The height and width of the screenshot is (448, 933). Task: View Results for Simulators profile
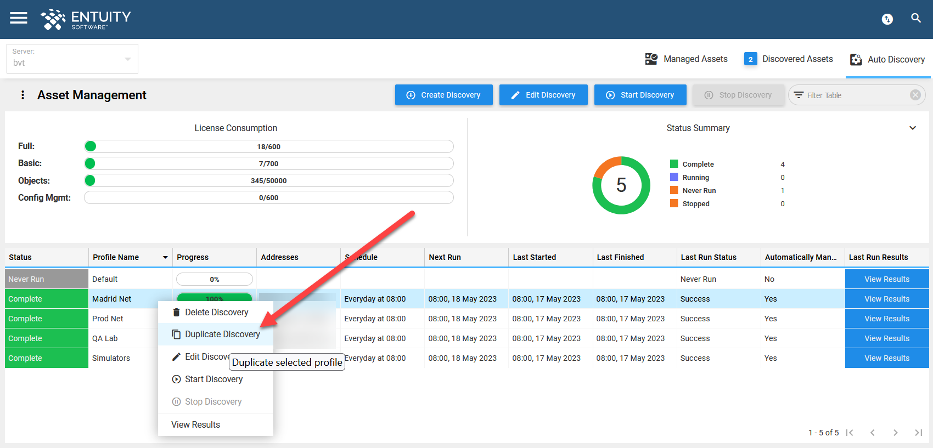coord(887,358)
